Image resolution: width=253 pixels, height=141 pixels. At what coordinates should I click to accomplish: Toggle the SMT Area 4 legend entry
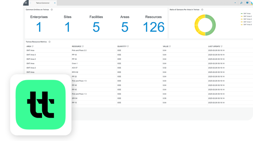point(246,19)
